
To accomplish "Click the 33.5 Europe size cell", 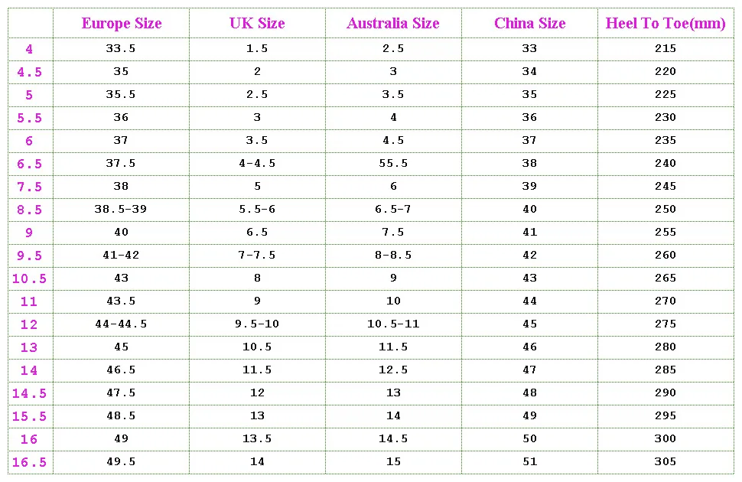I will [x=121, y=48].
